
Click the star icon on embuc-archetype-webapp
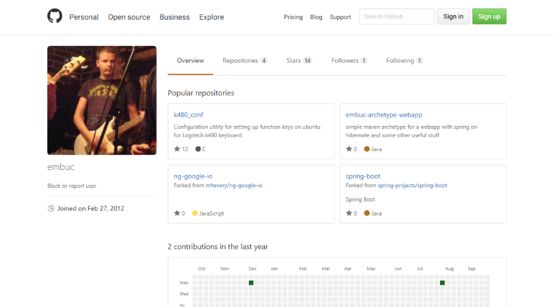349,149
